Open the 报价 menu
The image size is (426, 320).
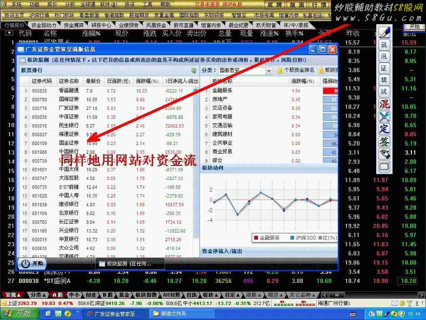(52, 4)
